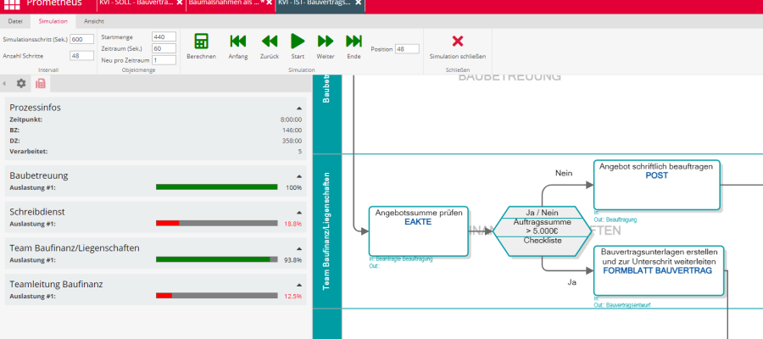Viewport: 763px width, 339px height.
Task: Jump to simulation Anfang
Action: [x=238, y=42]
